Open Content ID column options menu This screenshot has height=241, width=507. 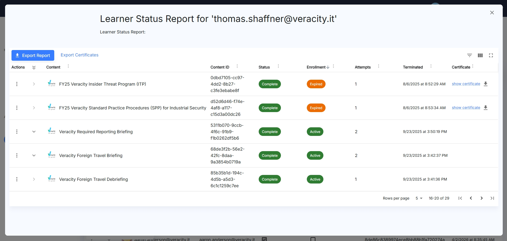(237, 66)
